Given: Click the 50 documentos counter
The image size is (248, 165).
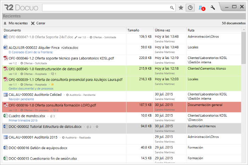Looking at the screenshot, I should coord(233,23).
